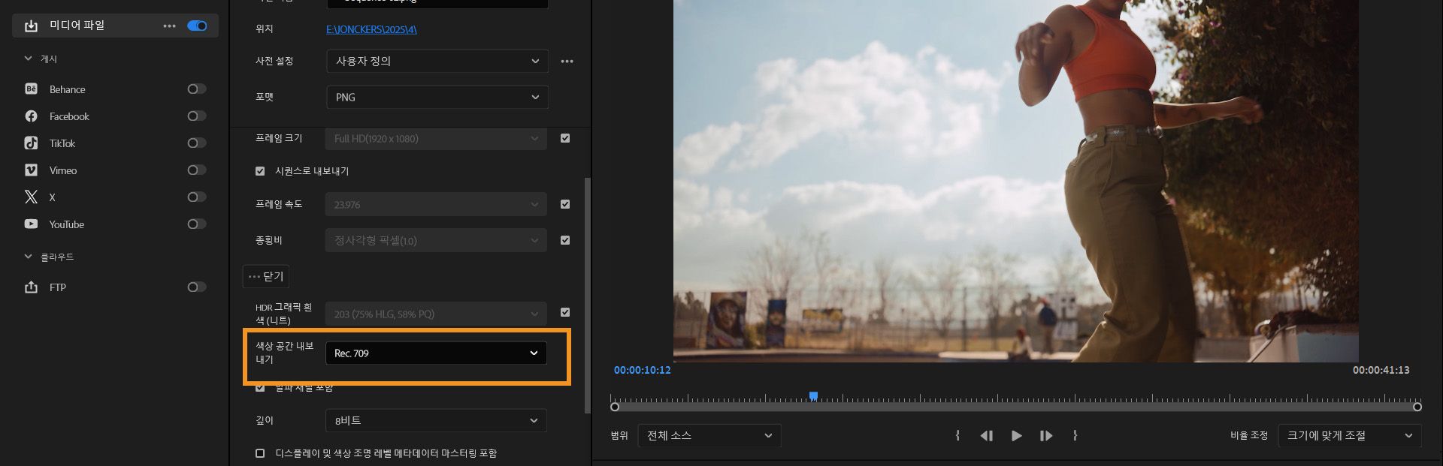Step forward one frame
The image size is (1443, 466).
1045,435
